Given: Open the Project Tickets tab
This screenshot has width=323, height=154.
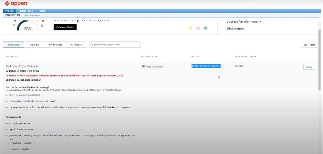Looking at the screenshot, I should tap(26, 11).
